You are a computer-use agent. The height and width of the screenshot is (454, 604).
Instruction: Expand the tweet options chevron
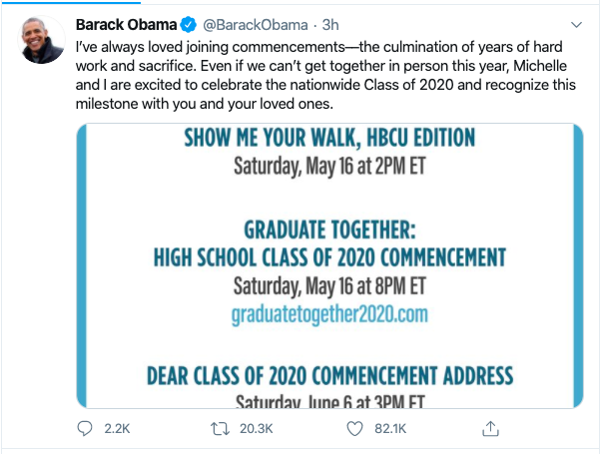click(576, 23)
